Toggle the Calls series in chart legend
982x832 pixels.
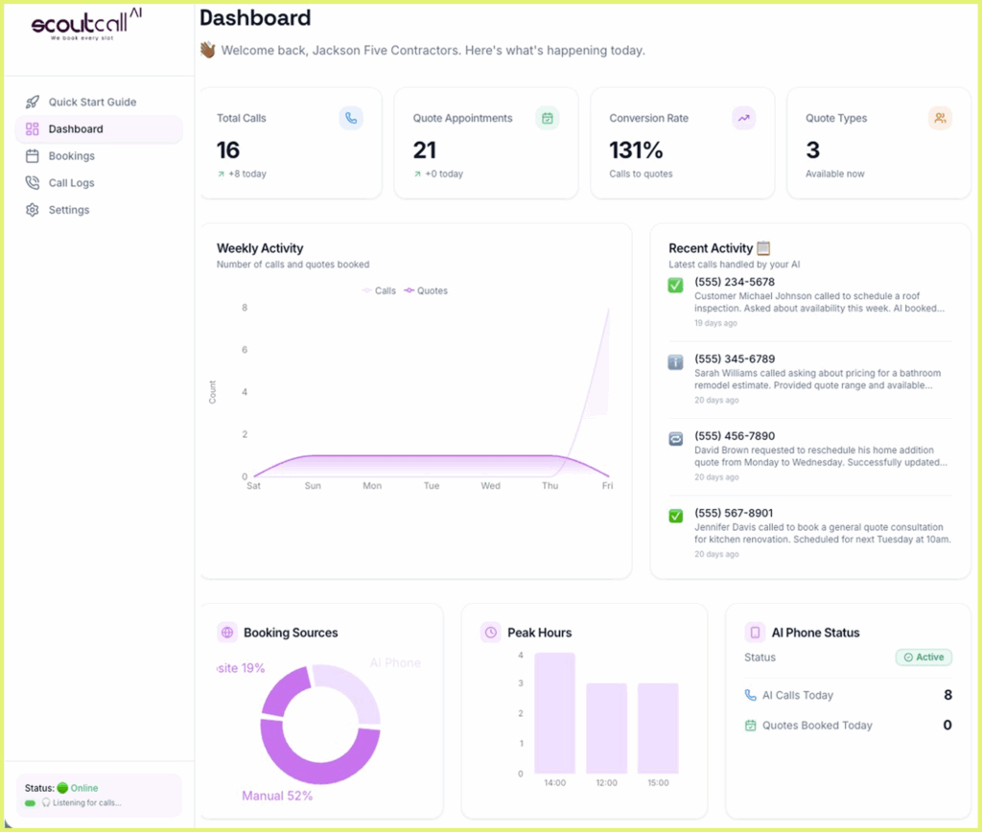379,290
